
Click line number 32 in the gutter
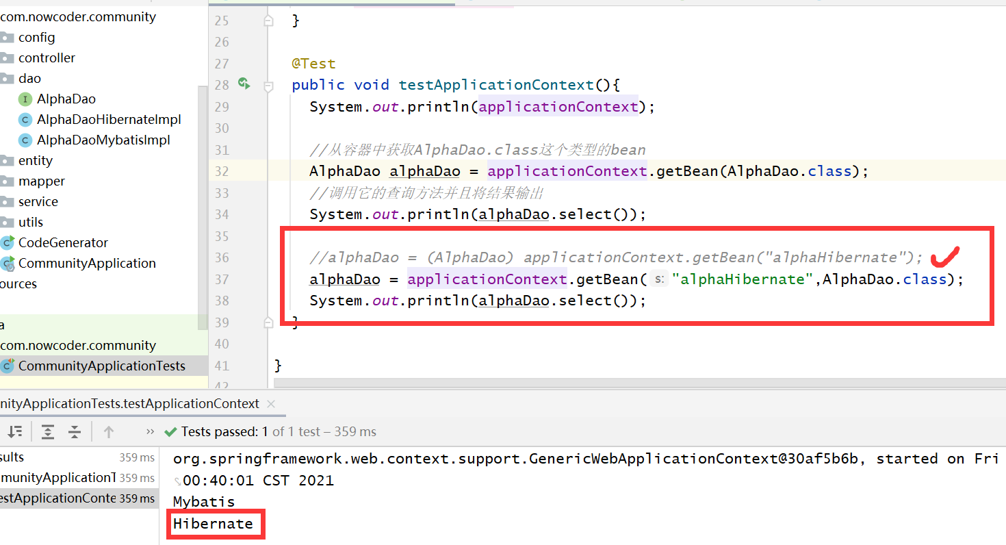pyautogui.click(x=222, y=171)
